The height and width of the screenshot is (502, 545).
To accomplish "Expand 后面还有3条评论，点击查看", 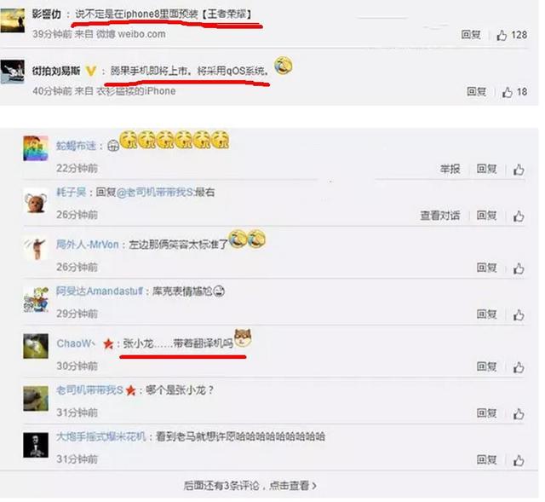I will 250,486.
